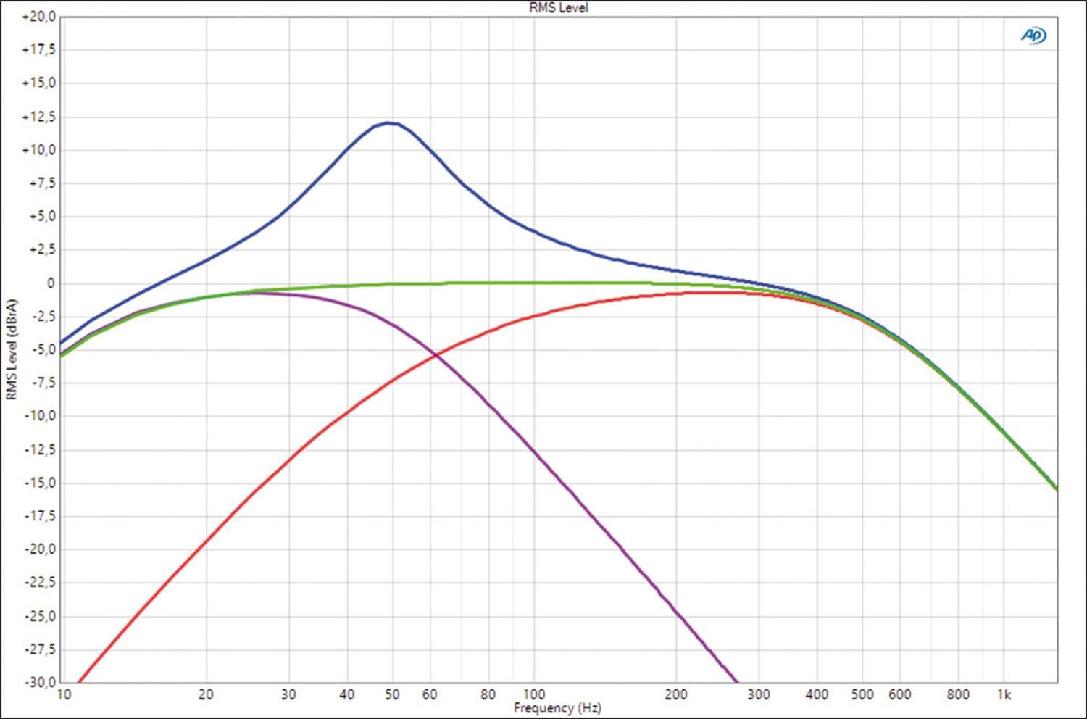Click the '-25,0' y-axis value
Screen dimensions: 1087x719
click(40, 616)
